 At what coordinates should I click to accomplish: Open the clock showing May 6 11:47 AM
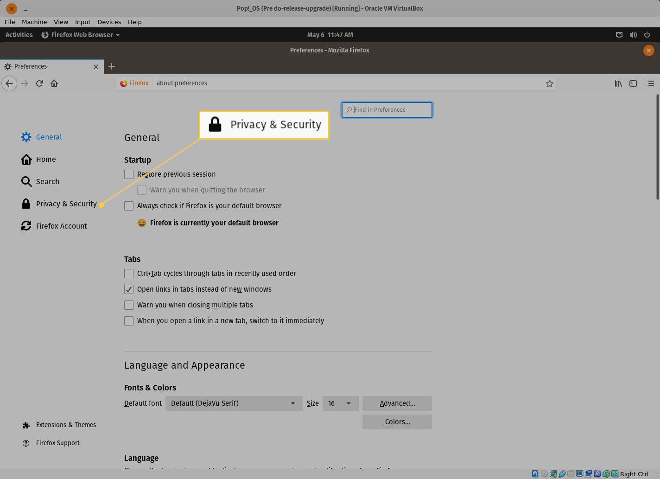coord(330,35)
